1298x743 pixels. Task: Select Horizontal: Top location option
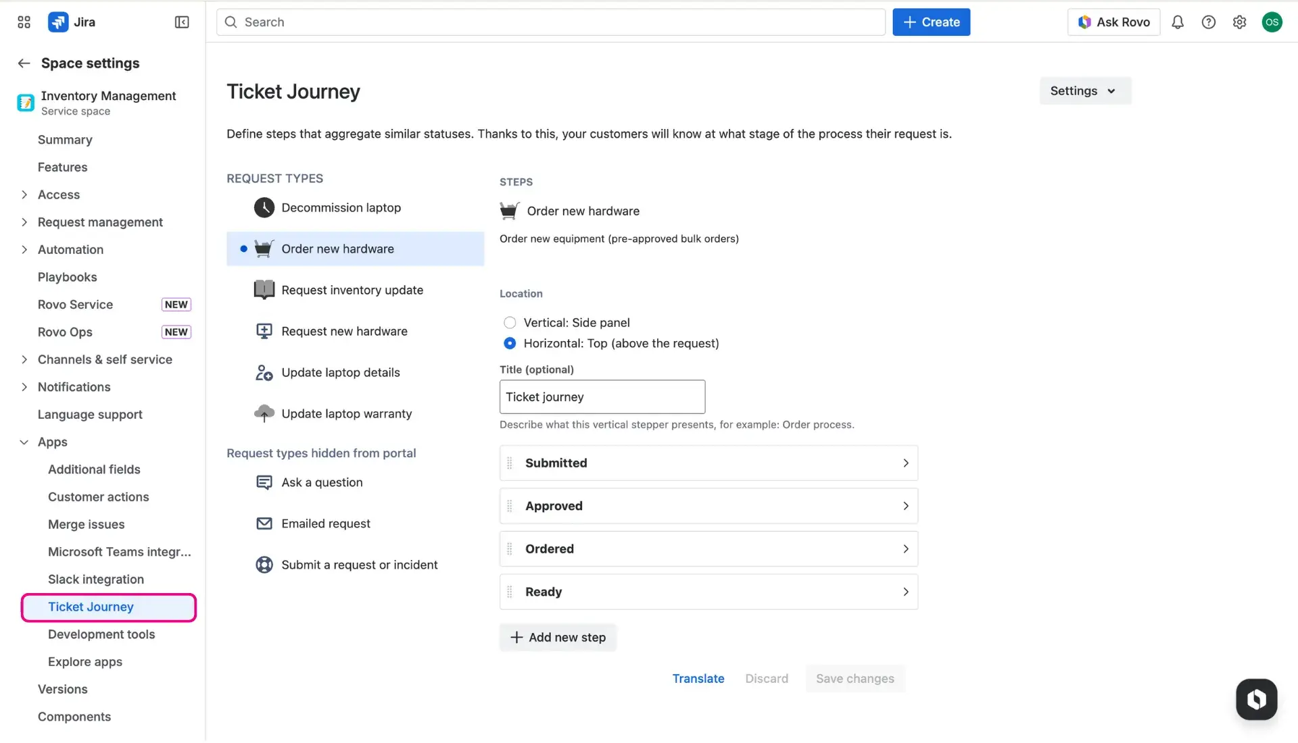point(510,343)
